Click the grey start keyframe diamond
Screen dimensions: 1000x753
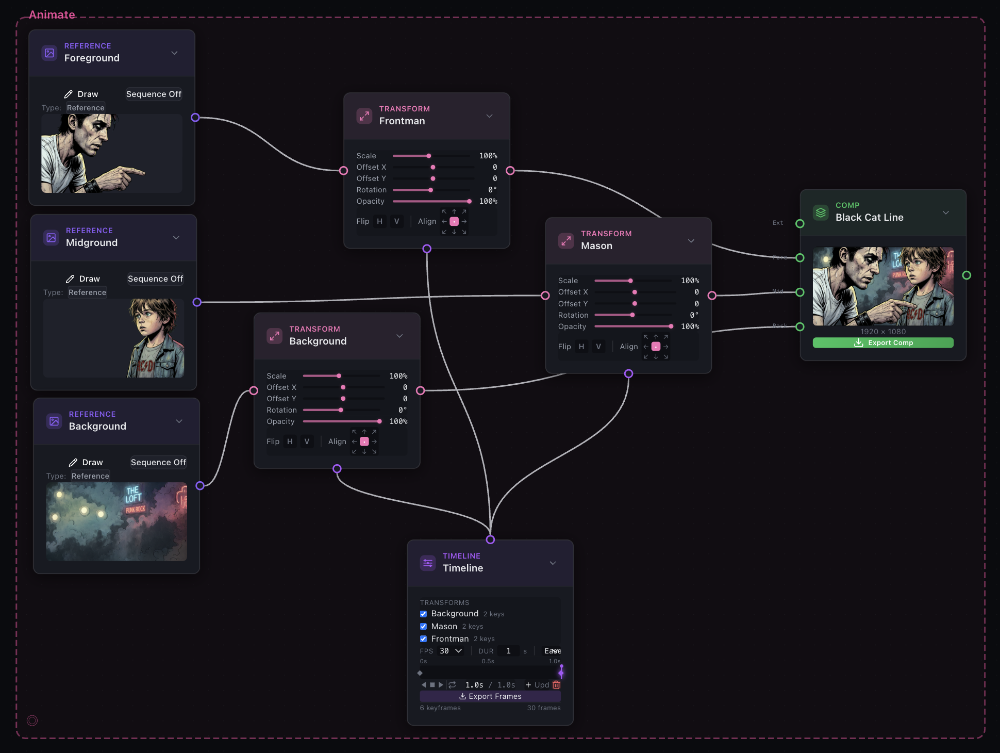[x=420, y=673]
